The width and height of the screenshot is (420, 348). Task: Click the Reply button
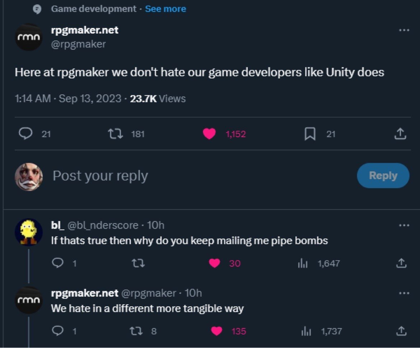click(x=383, y=175)
